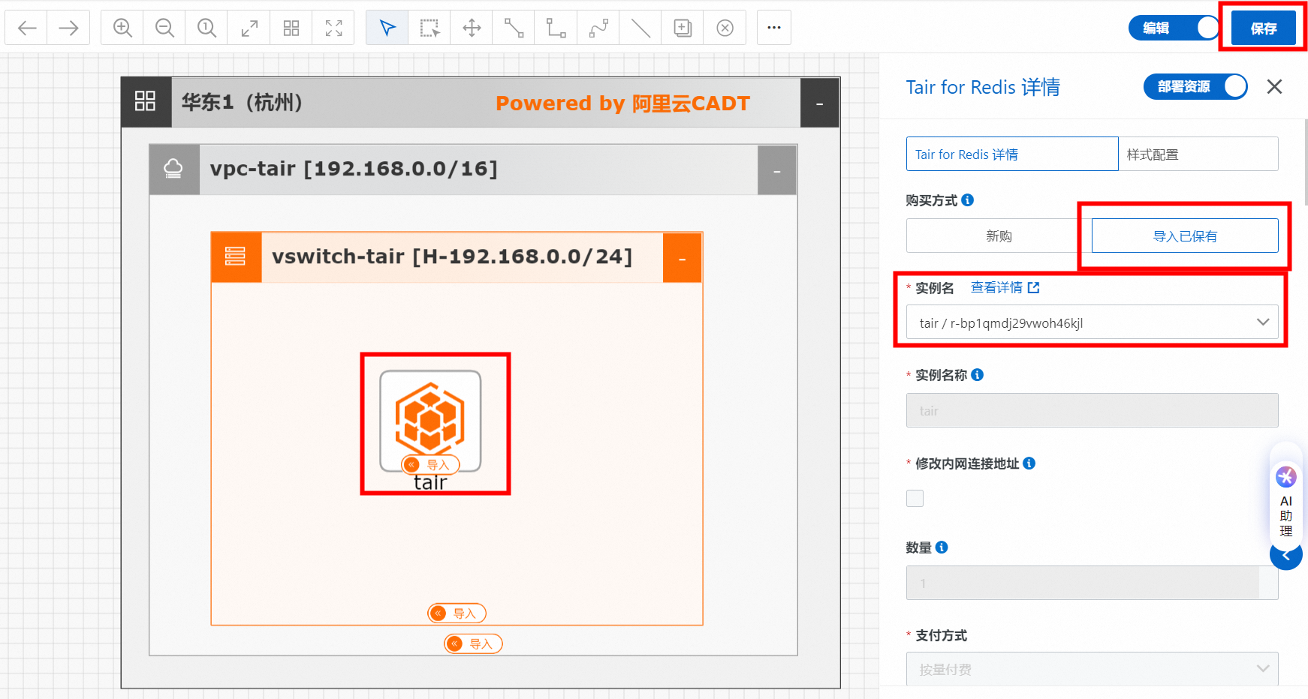Open the more options ellipsis menu
Viewport: 1308px width, 699px height.
(774, 28)
